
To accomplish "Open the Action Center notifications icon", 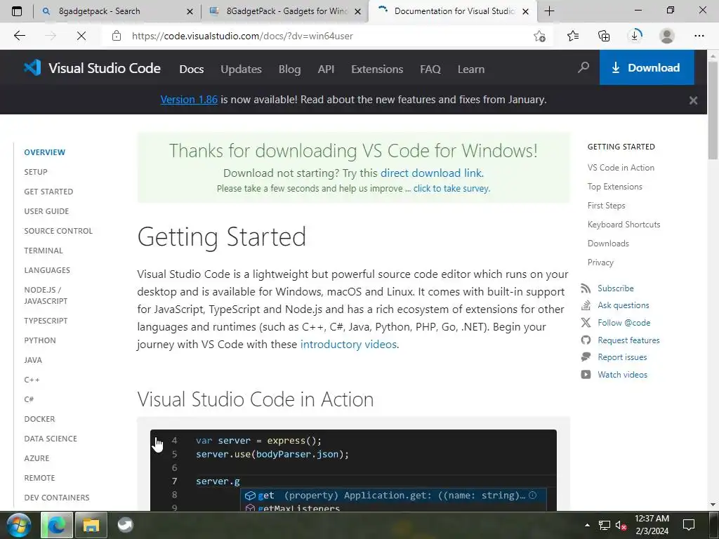I will coord(688,525).
